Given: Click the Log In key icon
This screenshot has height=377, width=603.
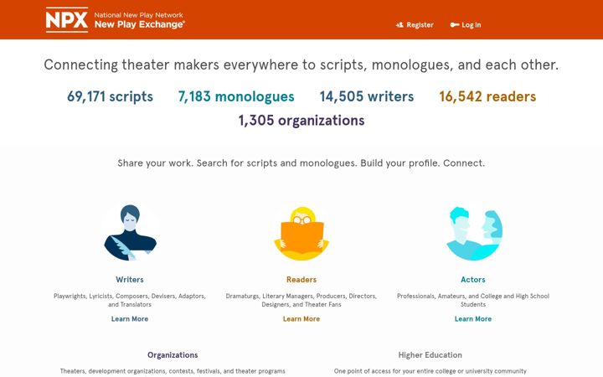Looking at the screenshot, I should (455, 25).
